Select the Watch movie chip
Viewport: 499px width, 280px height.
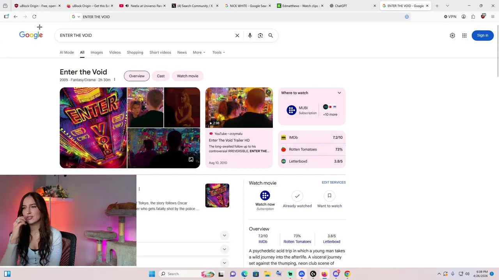[x=188, y=76]
